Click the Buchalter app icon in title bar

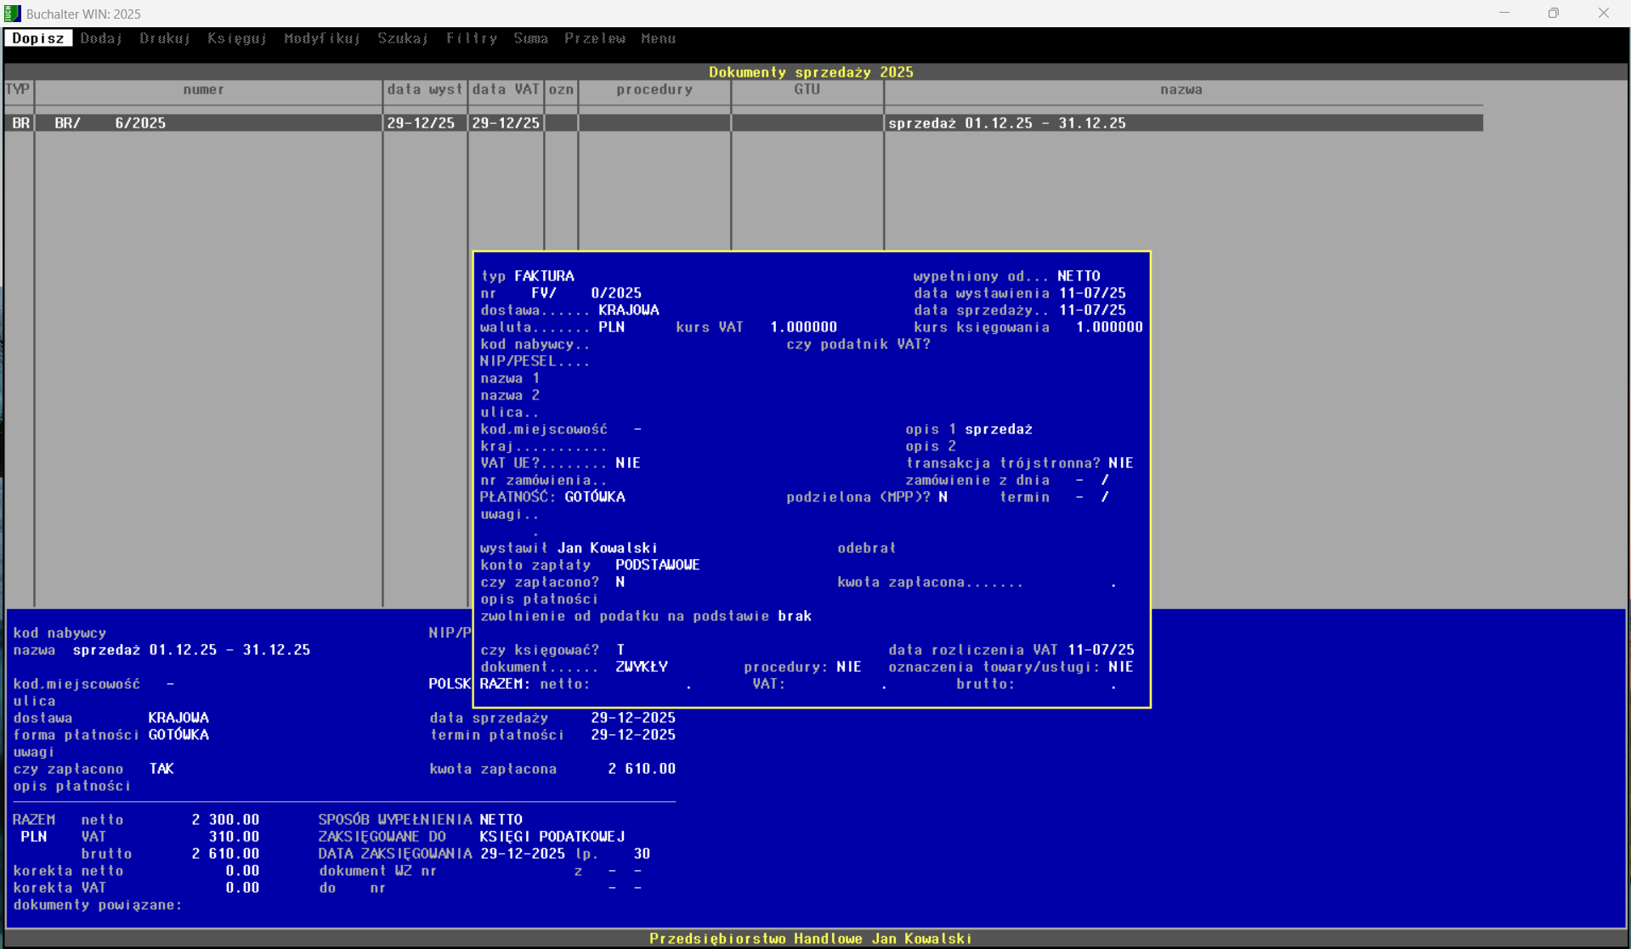(12, 14)
